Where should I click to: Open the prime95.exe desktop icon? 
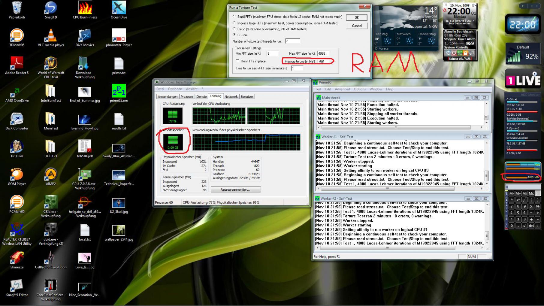click(119, 91)
